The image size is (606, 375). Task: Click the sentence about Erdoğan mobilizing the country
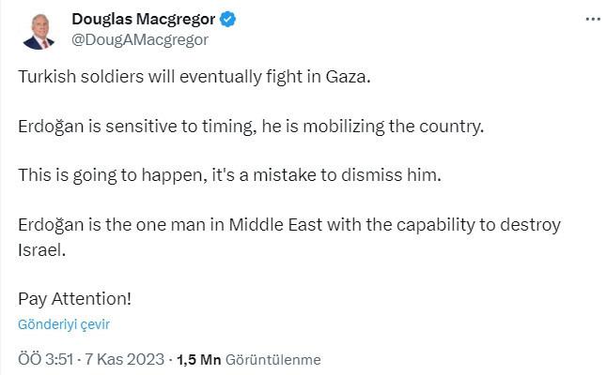pyautogui.click(x=251, y=127)
